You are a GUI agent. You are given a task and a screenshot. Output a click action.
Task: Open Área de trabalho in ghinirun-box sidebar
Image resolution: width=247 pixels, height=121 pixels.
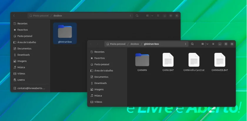tap(107, 71)
